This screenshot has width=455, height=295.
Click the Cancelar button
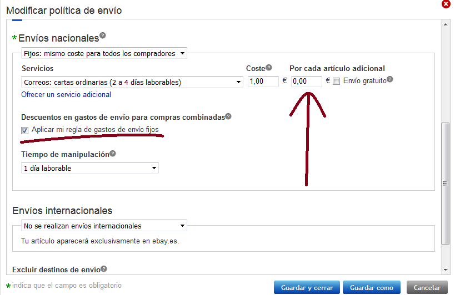[427, 287]
